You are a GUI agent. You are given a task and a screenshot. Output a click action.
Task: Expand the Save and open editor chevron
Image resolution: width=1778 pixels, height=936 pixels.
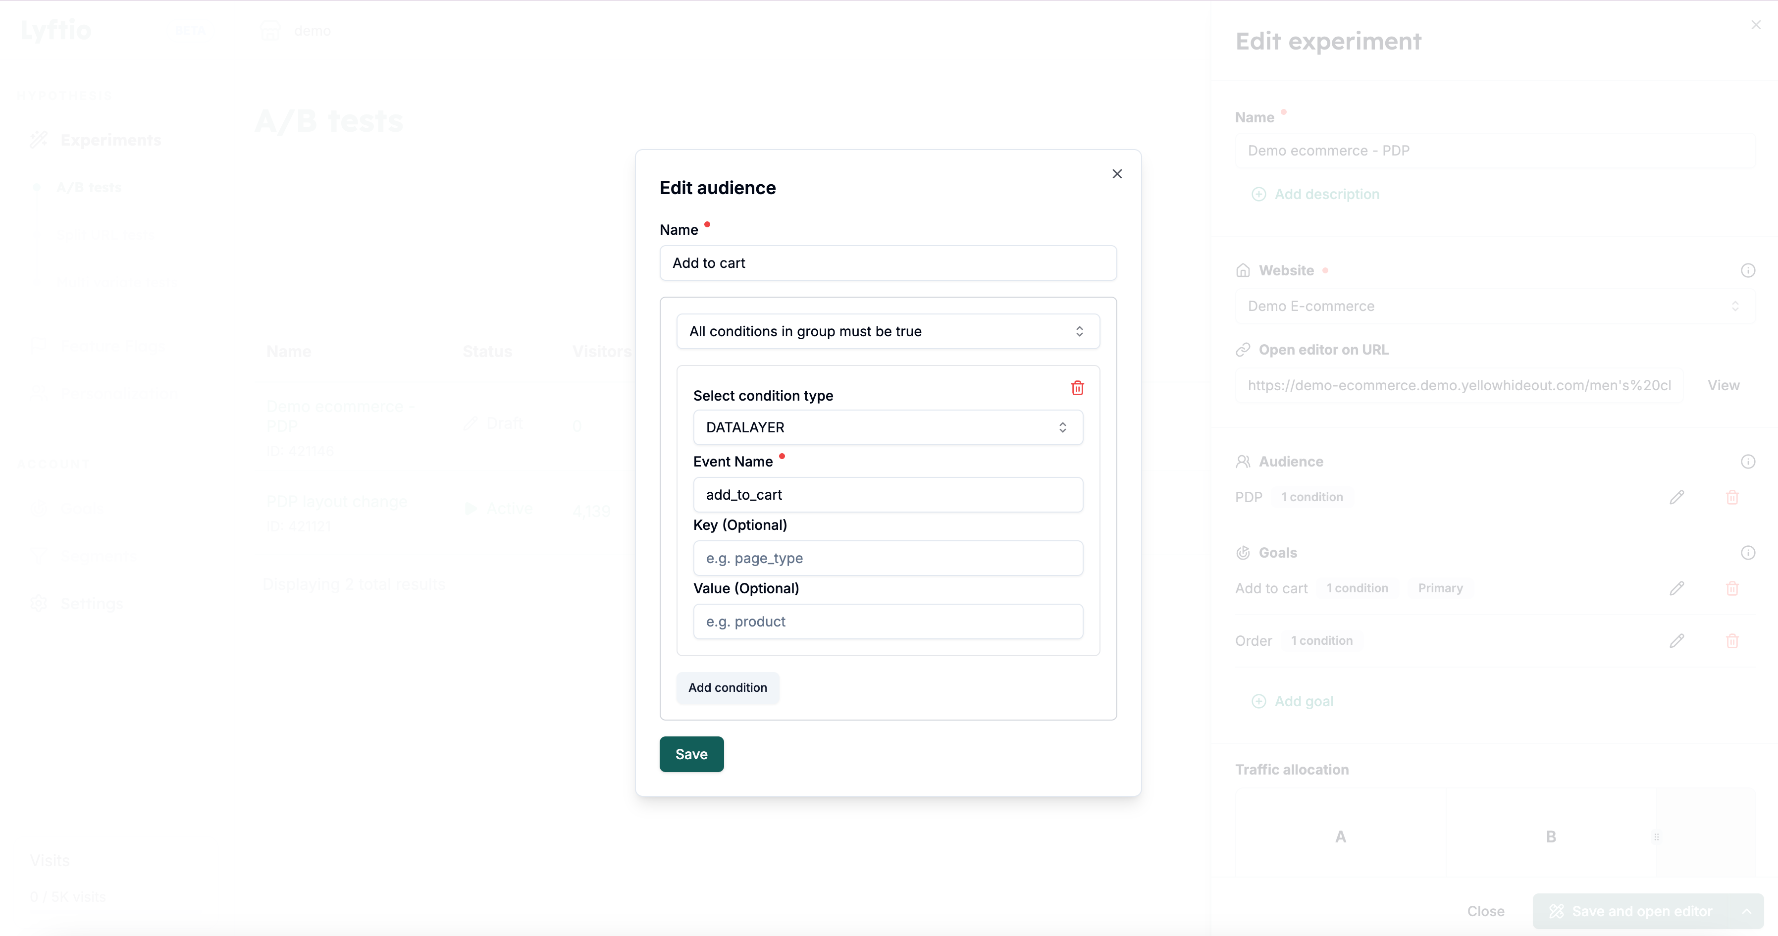coord(1746,911)
